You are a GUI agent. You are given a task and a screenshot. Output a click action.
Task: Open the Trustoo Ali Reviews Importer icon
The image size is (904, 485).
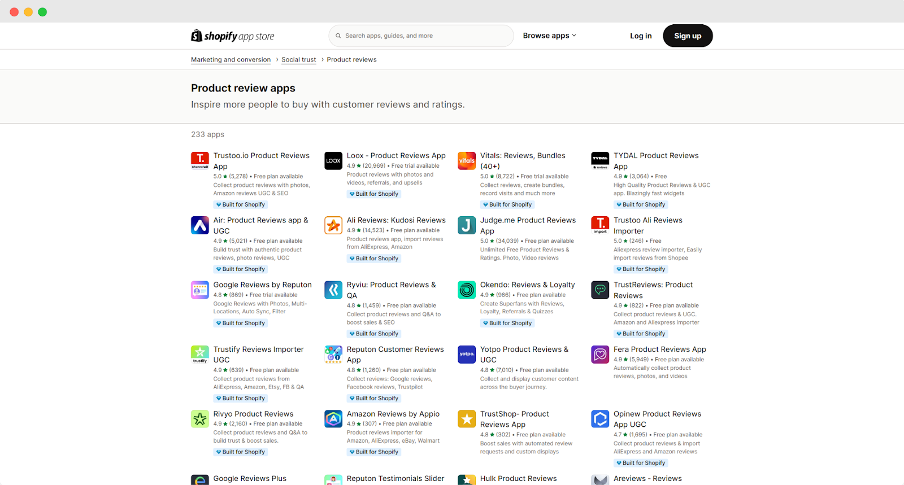point(600,225)
